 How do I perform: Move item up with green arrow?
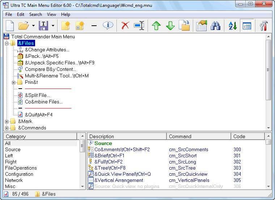156,26
